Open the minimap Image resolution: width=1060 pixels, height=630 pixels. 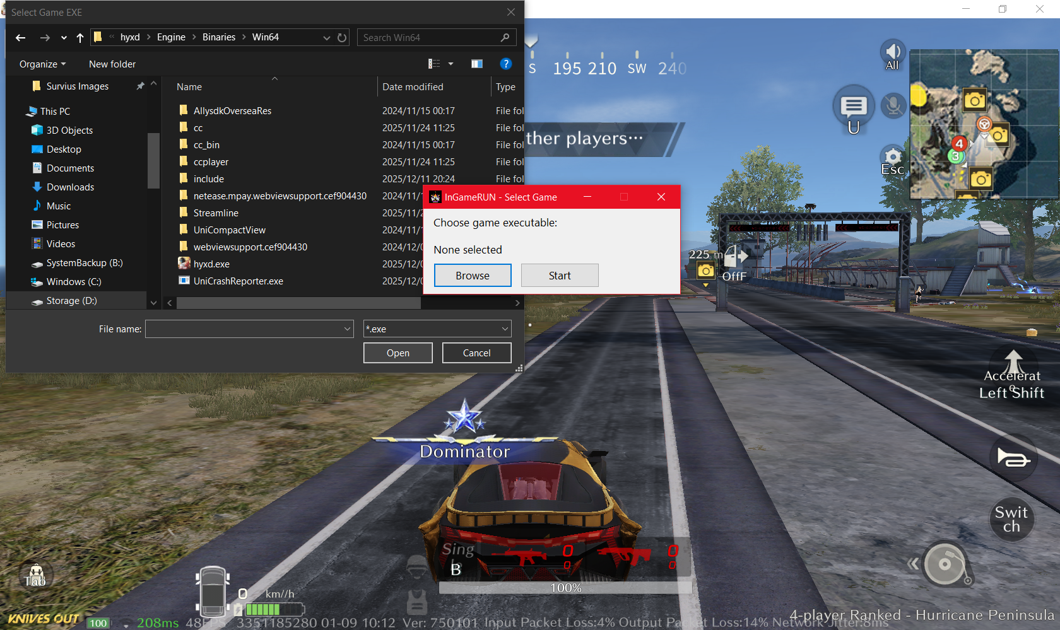[984, 124]
